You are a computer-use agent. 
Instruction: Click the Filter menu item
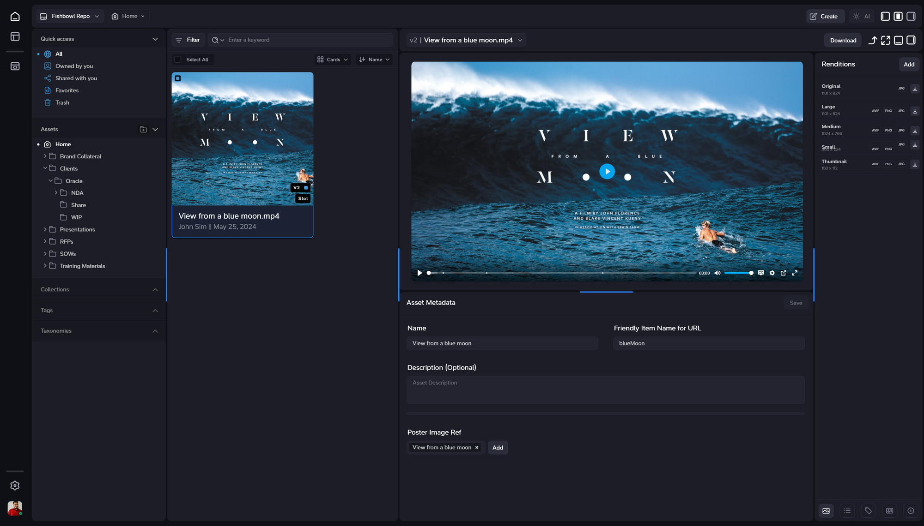188,40
